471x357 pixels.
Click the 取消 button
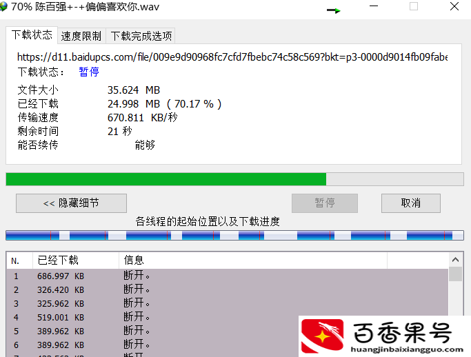click(411, 203)
